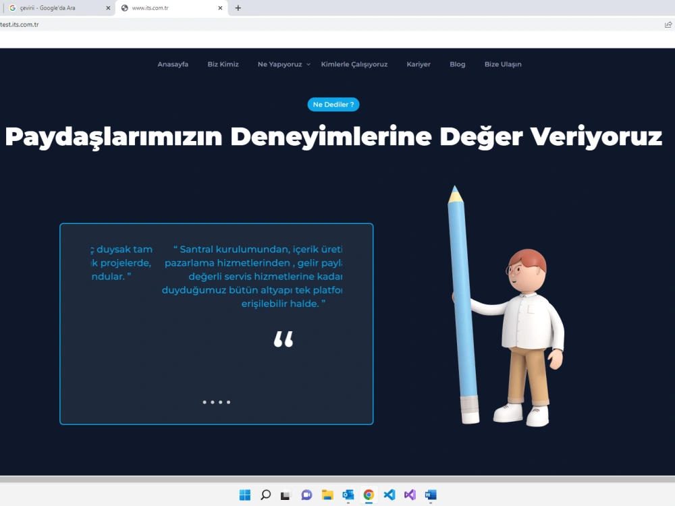The image size is (675, 506).
Task: Click the Paydaşlarımızın Deneyimlerine heading
Action: point(333,137)
